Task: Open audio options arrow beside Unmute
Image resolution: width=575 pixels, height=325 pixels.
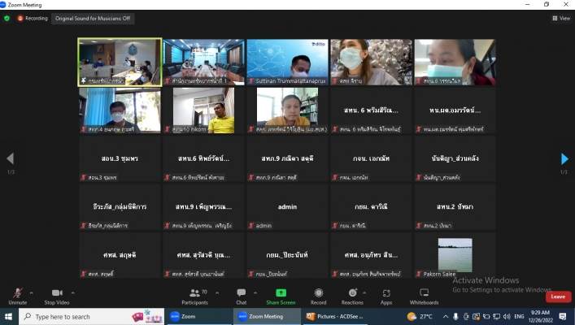Action: click(x=31, y=292)
